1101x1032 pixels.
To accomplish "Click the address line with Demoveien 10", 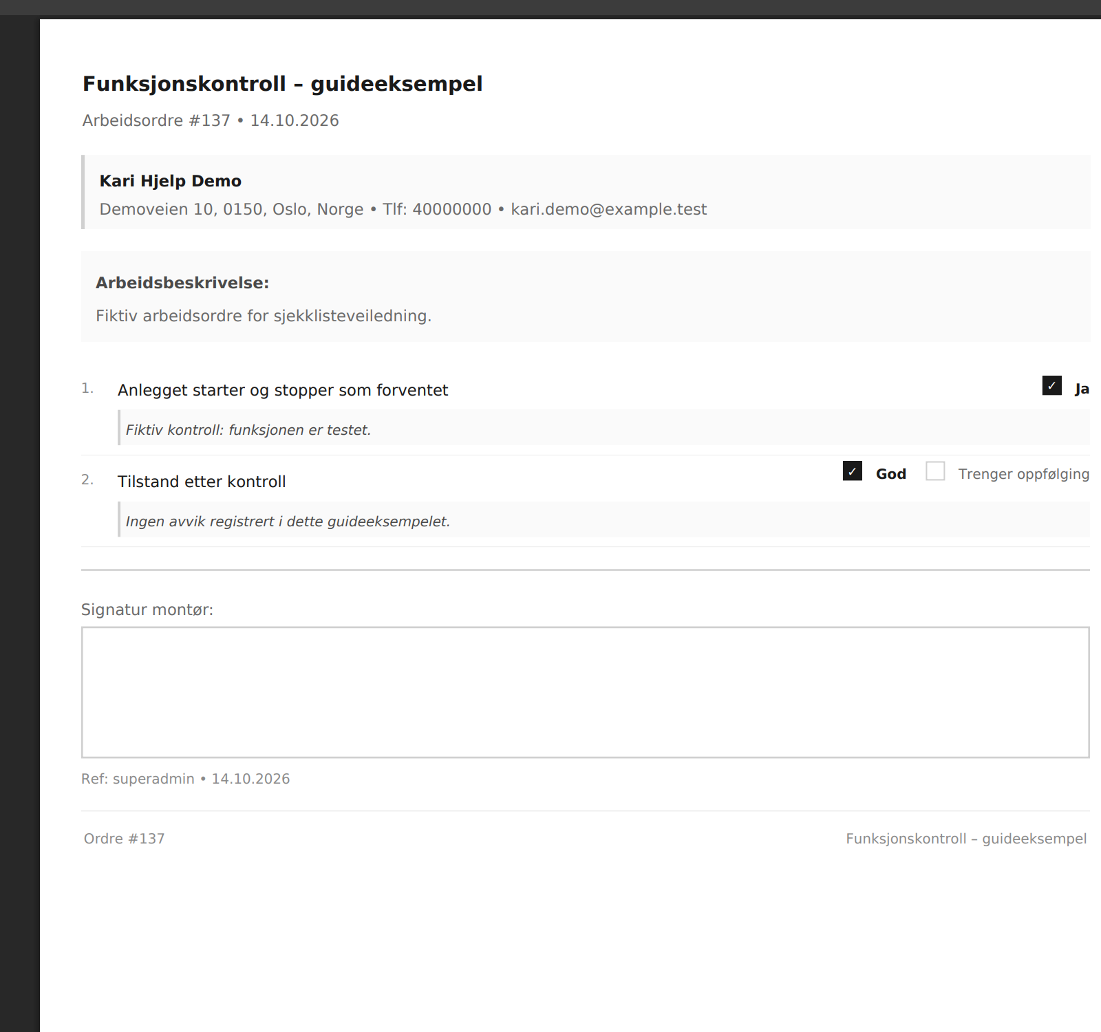I will 403,209.
